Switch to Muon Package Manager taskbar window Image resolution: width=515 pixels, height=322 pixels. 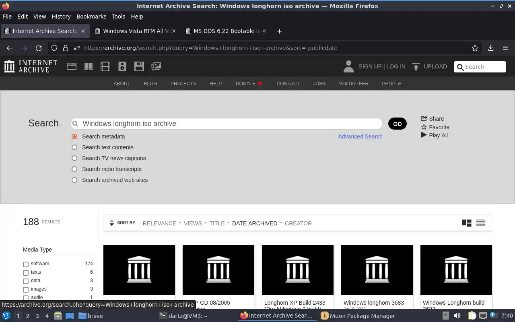tap(358, 316)
